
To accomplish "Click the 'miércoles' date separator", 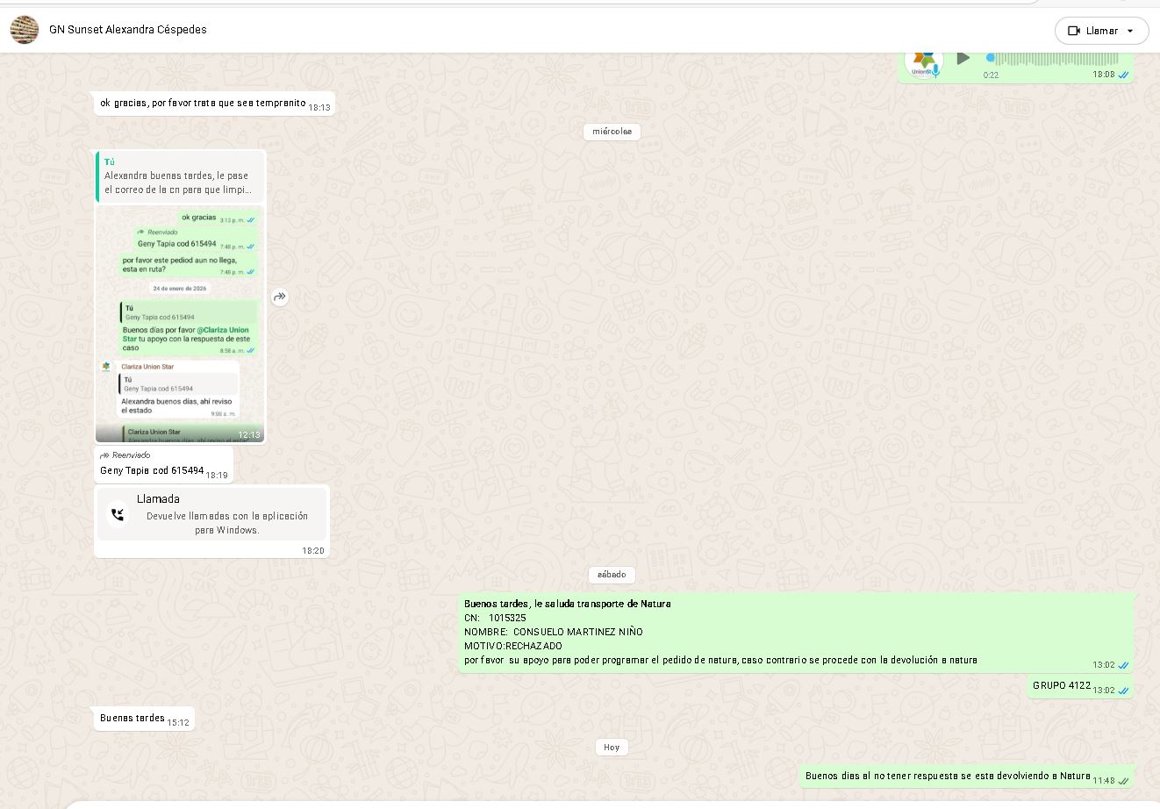I will pos(612,132).
